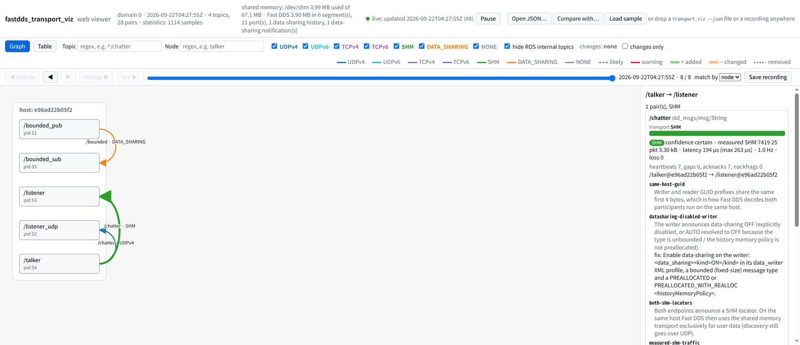The height and width of the screenshot is (345, 800).
Task: Open the match by dropdown
Action: [x=730, y=77]
